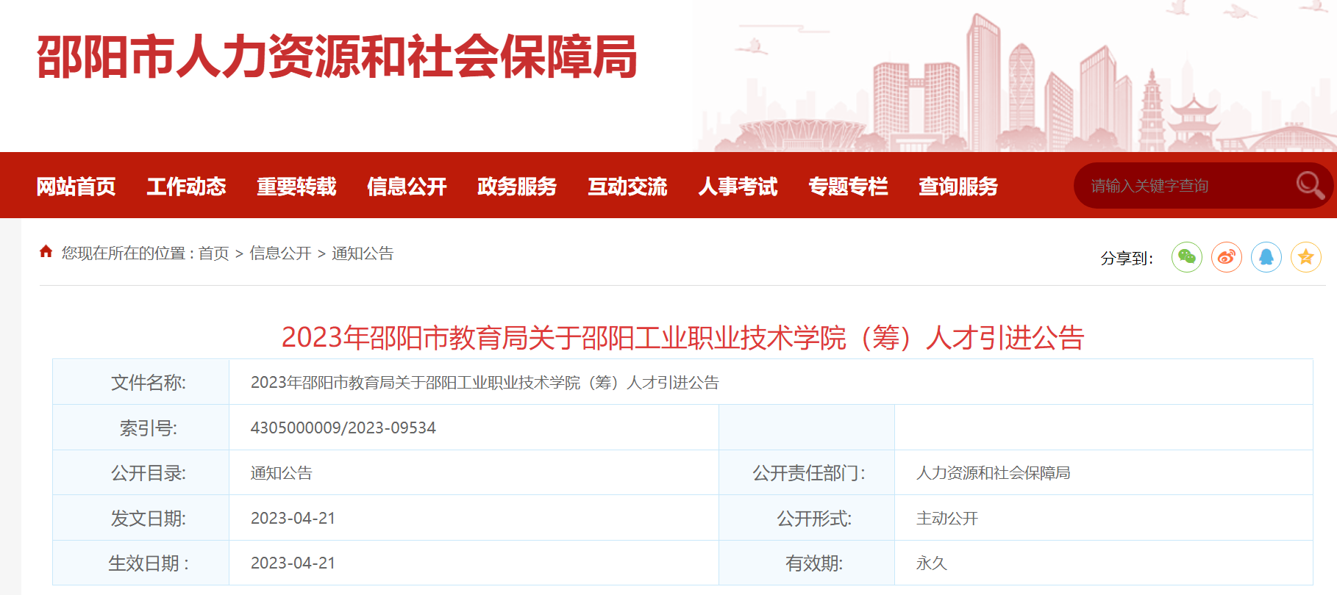1337x595 pixels.
Task: Navigate to 互动交流 in the navbar
Action: [627, 187]
